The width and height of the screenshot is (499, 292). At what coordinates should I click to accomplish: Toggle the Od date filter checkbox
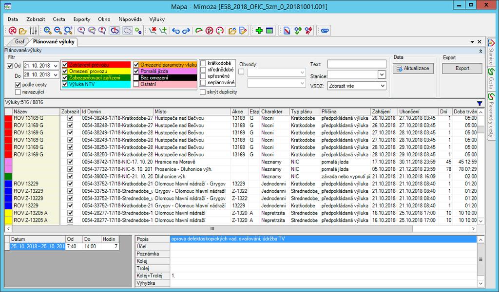[x=10, y=66]
